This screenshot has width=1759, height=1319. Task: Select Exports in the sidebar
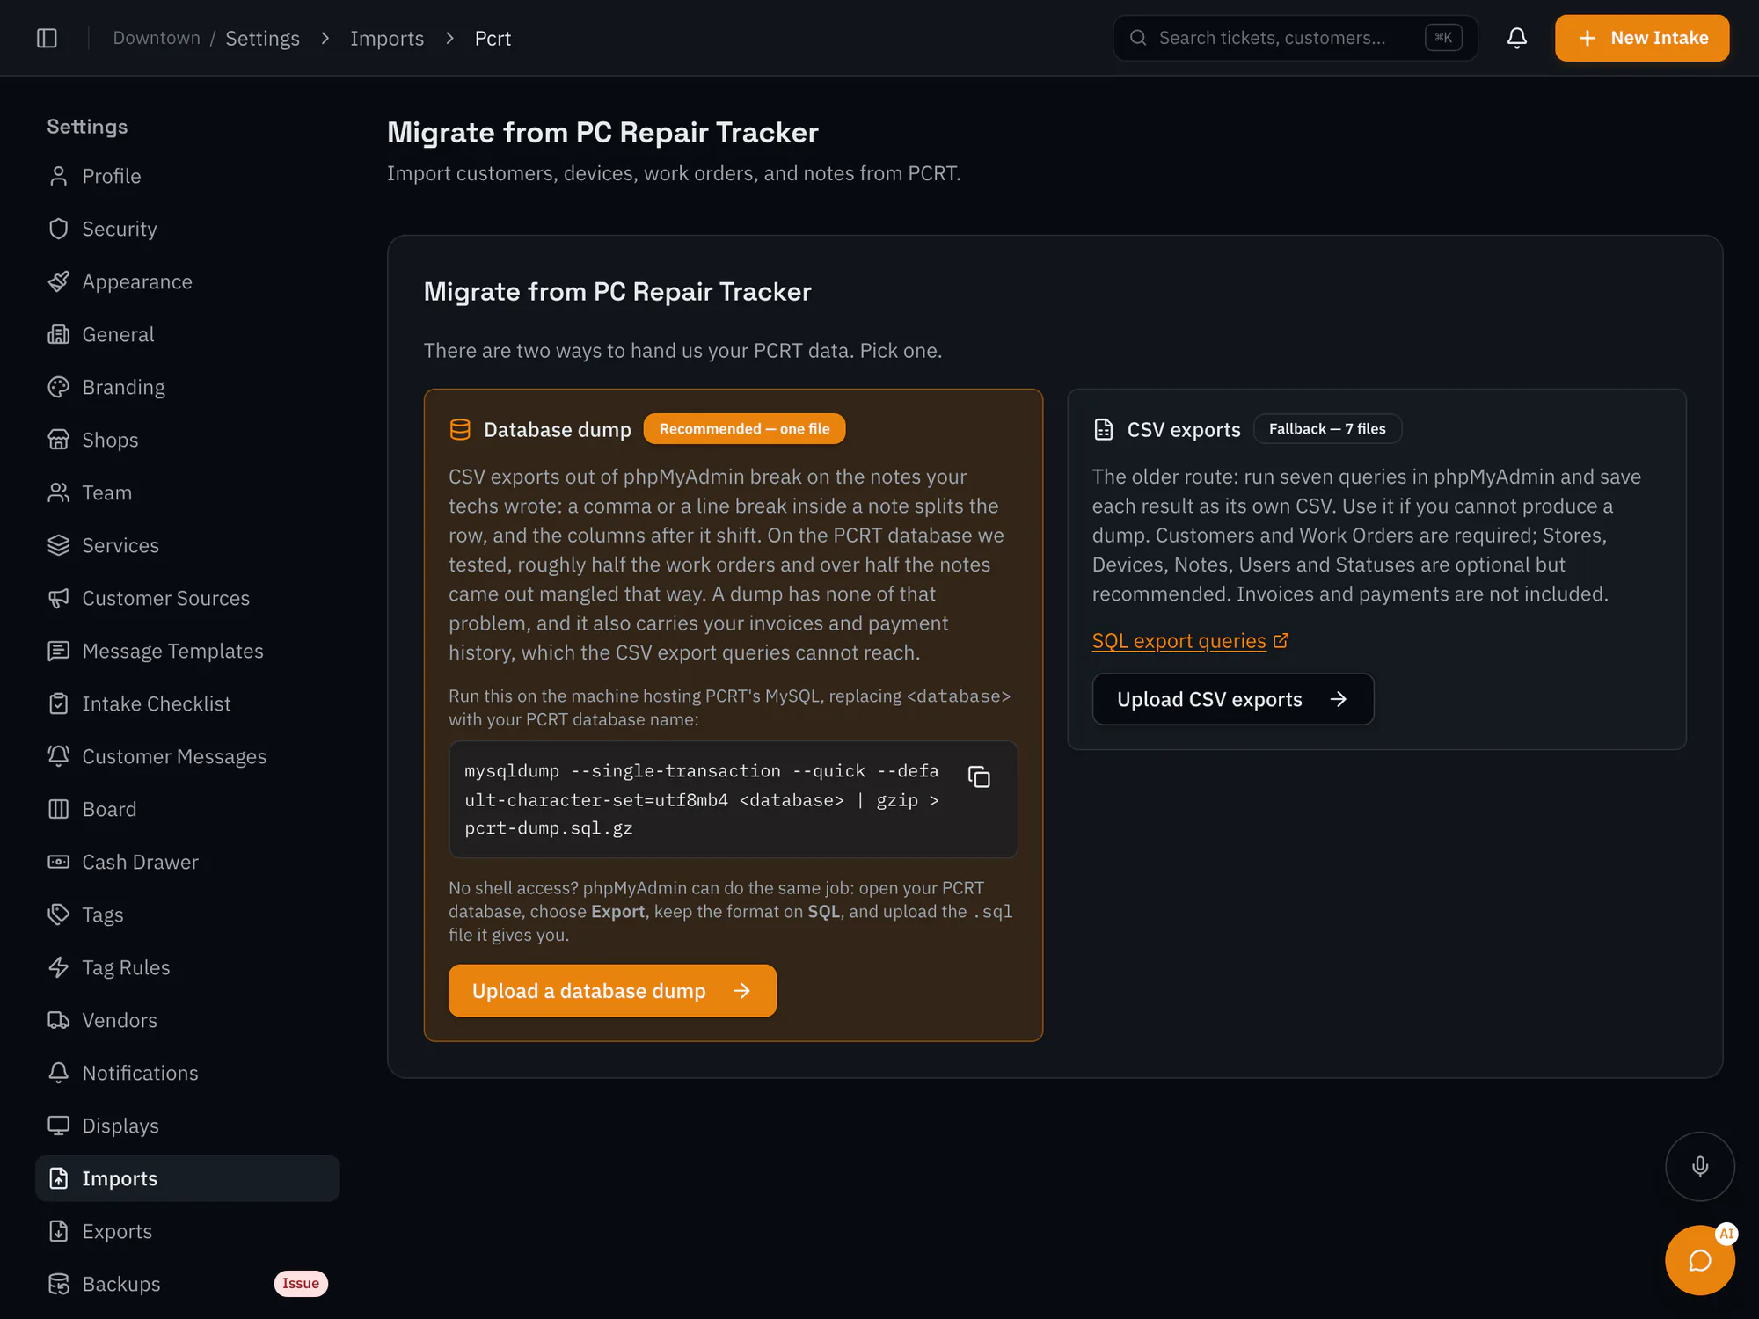coord(187,1231)
